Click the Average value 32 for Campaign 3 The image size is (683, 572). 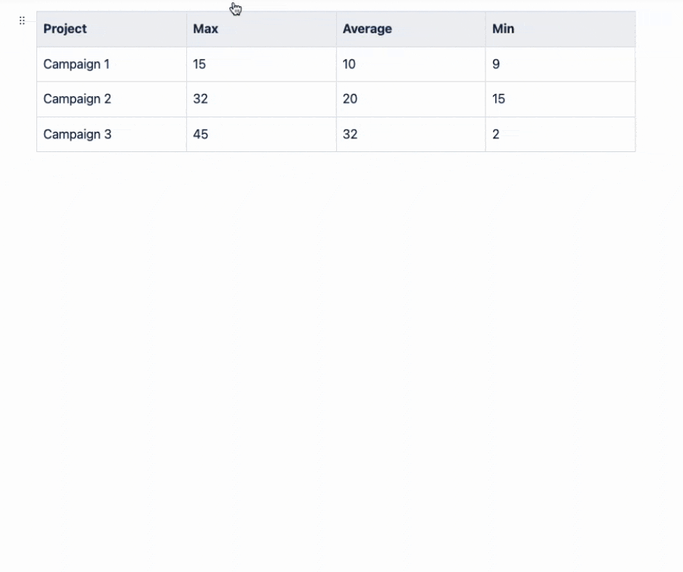tap(349, 134)
